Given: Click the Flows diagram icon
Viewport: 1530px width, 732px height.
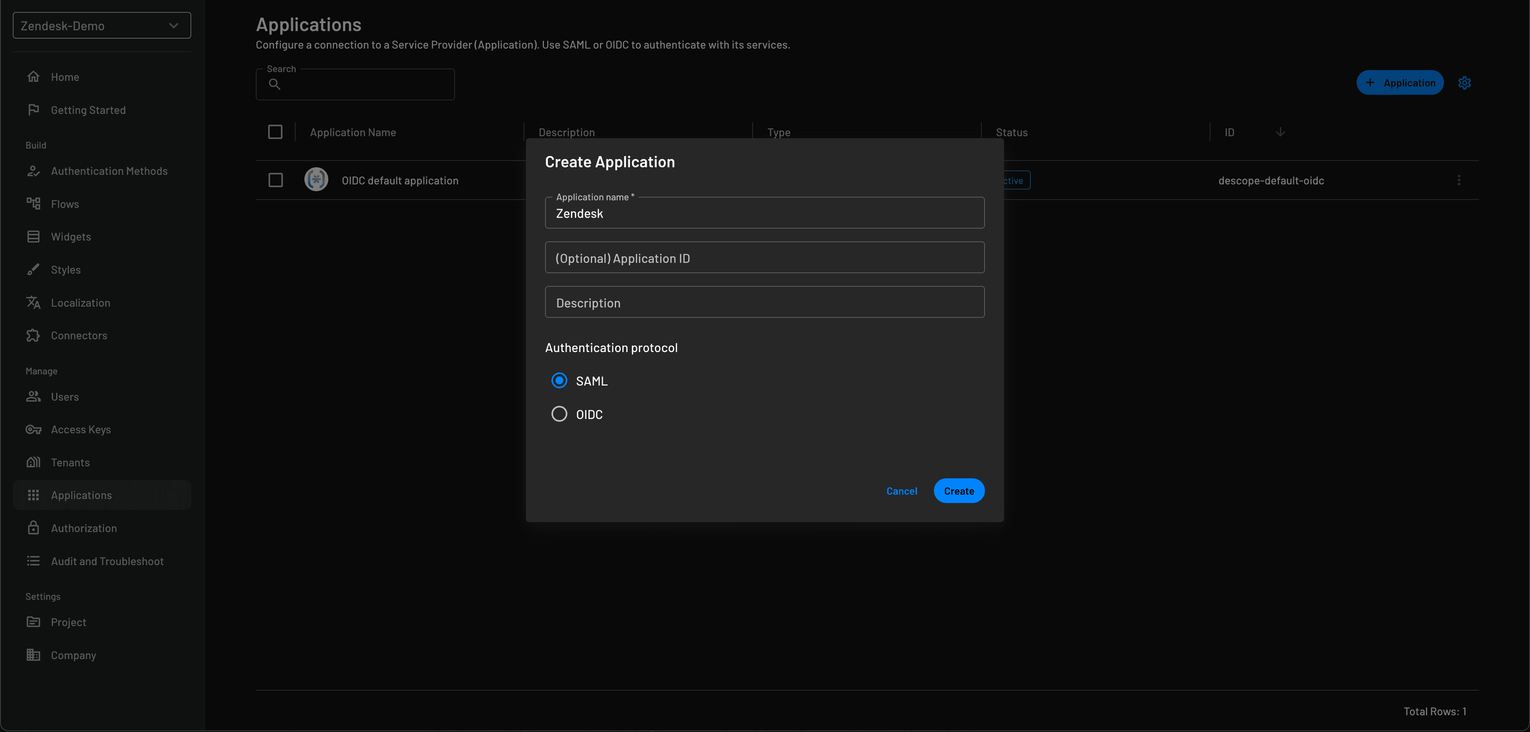Looking at the screenshot, I should point(33,204).
